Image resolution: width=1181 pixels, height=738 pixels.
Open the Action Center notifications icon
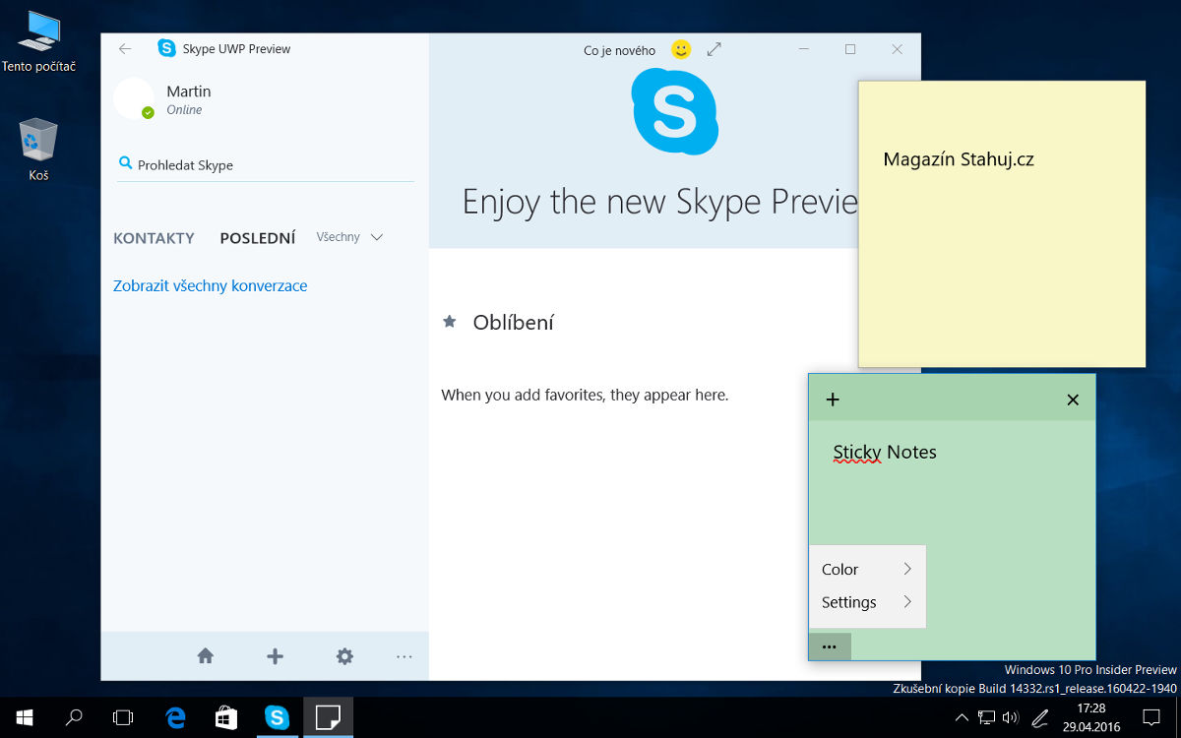(x=1151, y=717)
